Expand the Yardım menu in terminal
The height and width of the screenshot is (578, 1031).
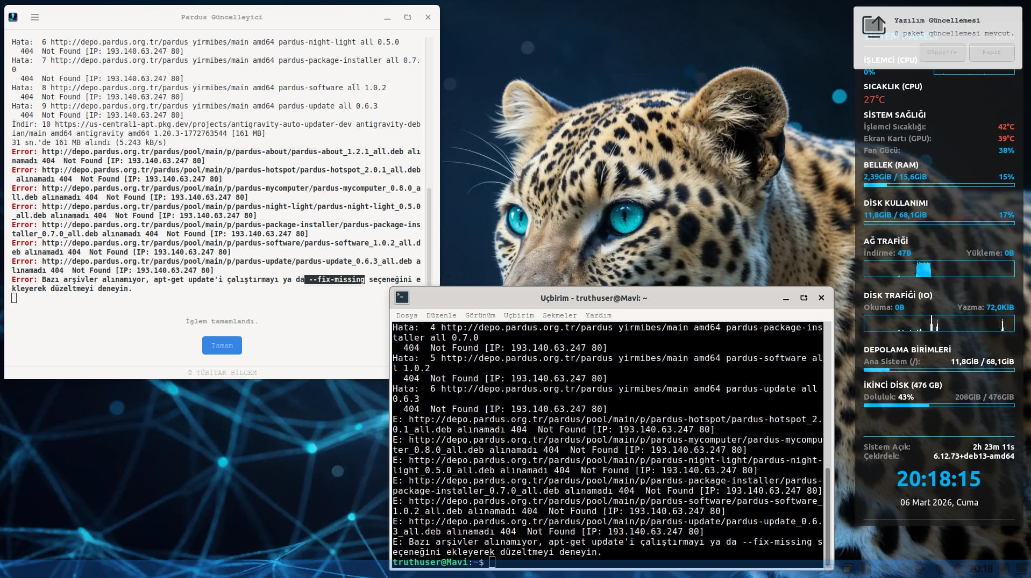[598, 315]
